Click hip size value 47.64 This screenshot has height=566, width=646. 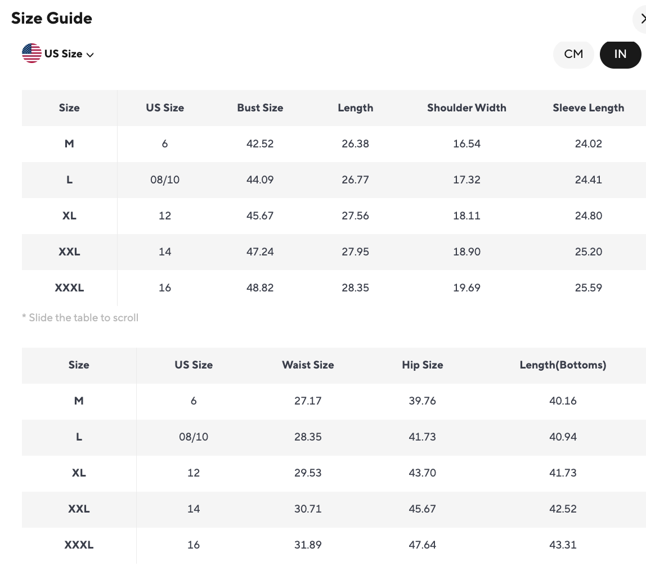coord(422,545)
